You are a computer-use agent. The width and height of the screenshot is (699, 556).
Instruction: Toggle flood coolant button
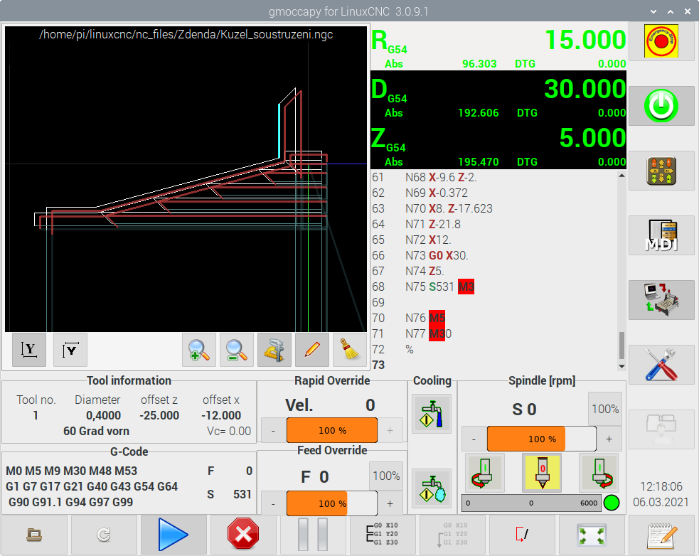click(432, 414)
